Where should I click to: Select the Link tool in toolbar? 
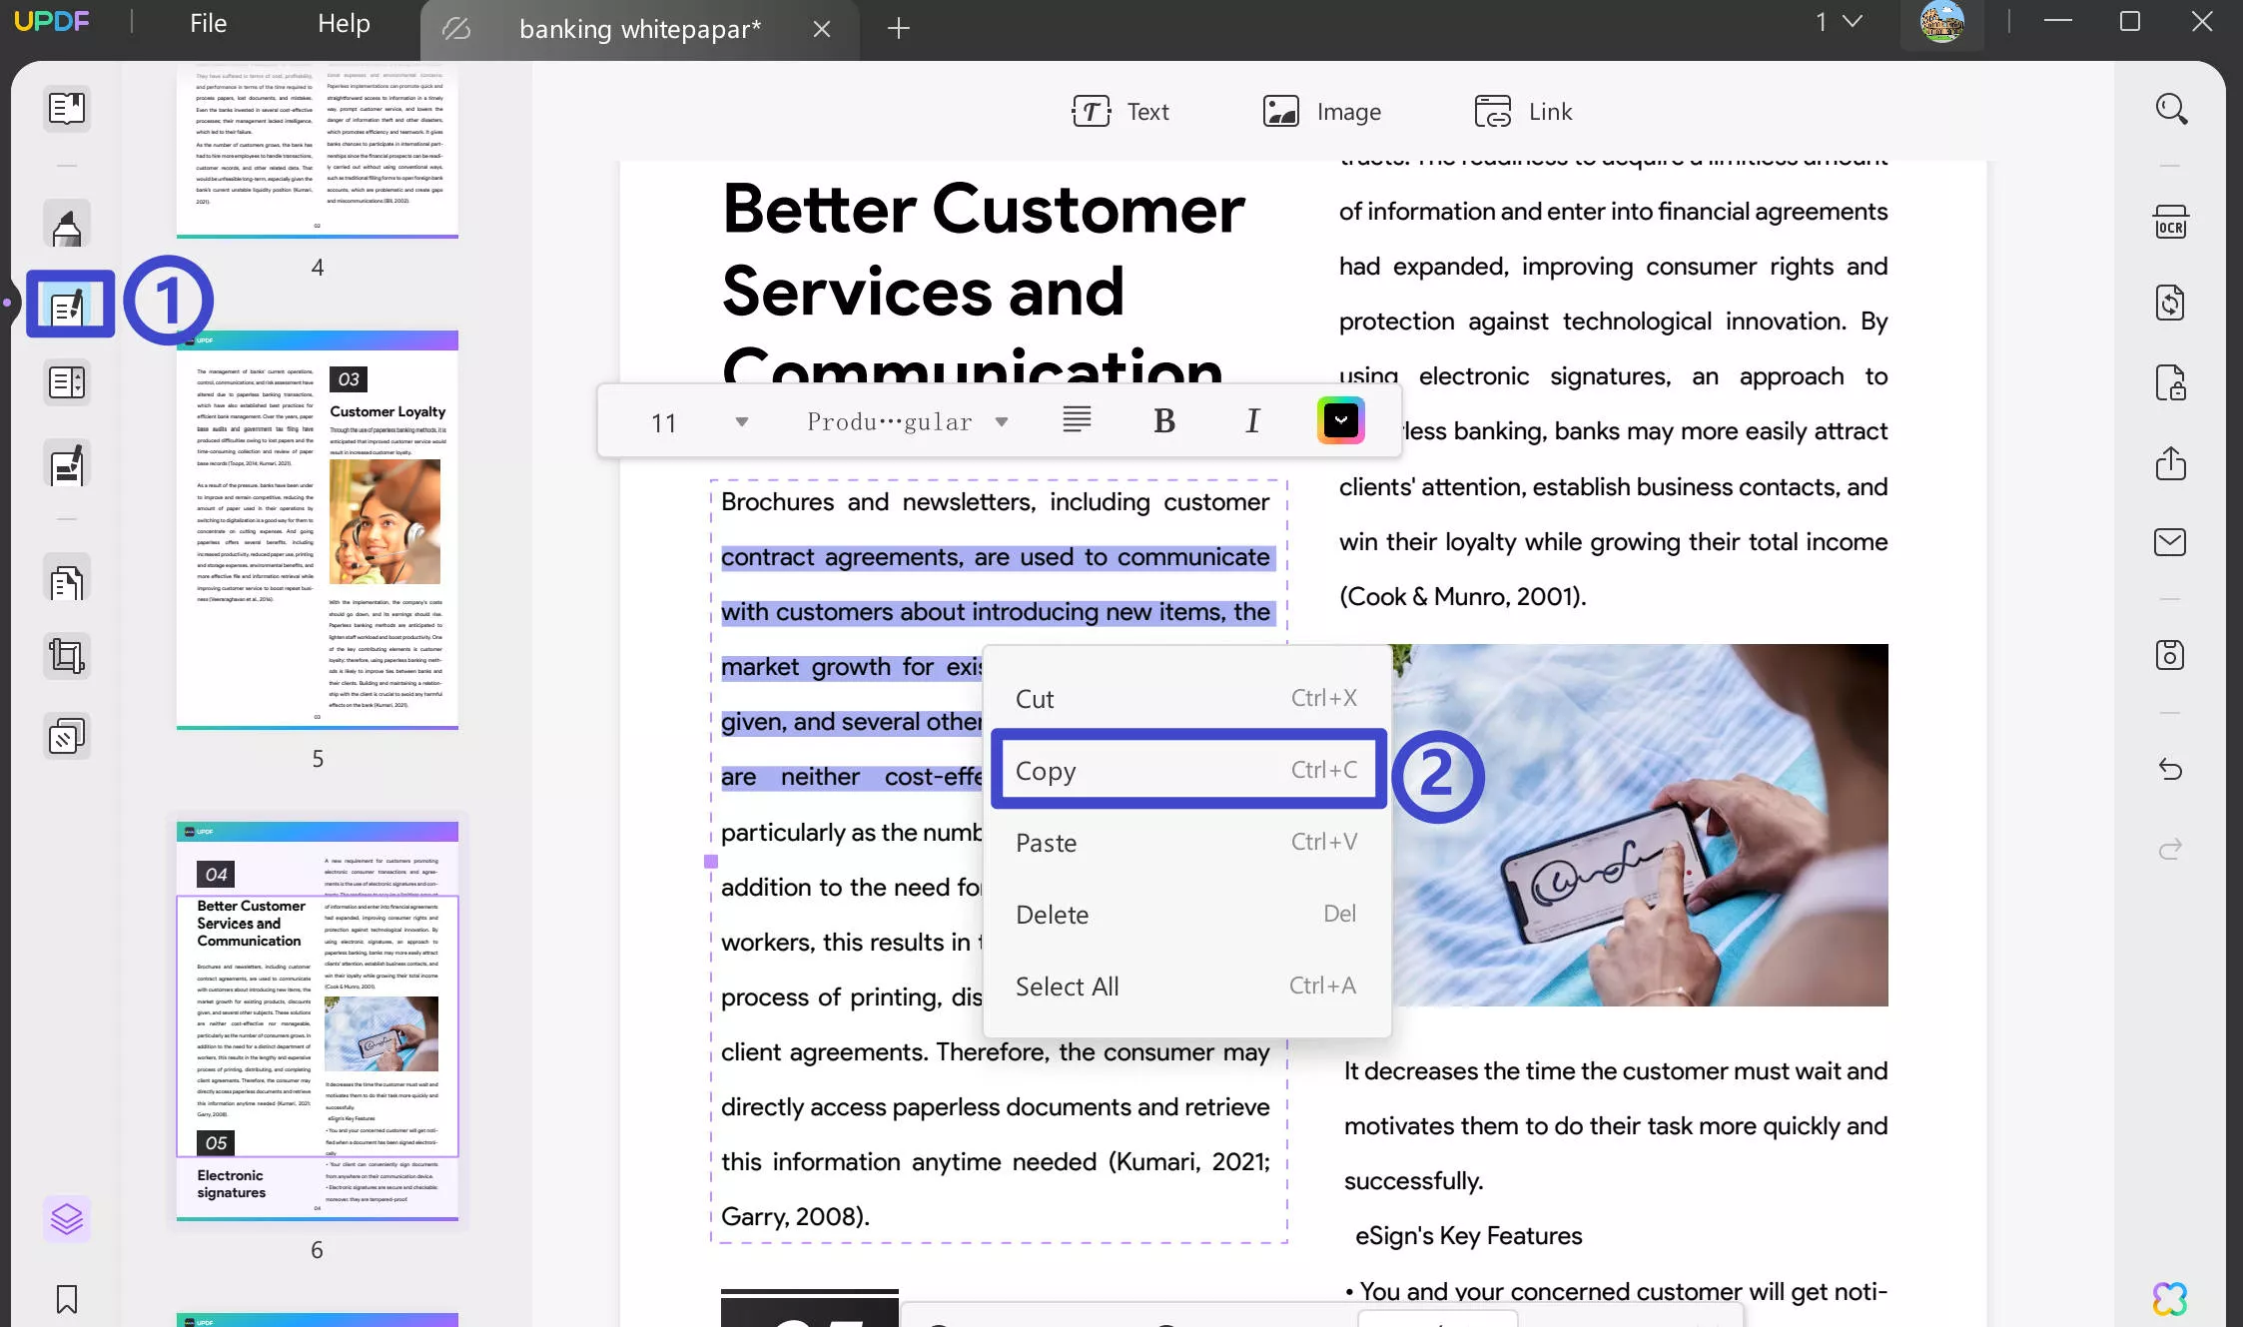1521,111
